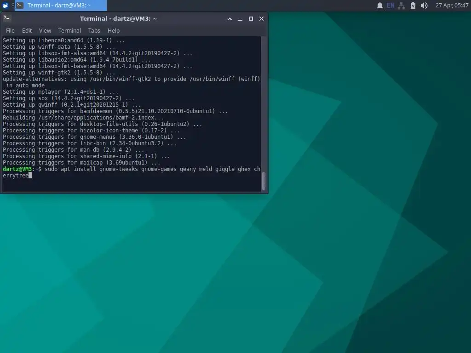The width and height of the screenshot is (471, 353).
Task: Open the Xfce whisker menu mouse icon
Action: point(6,5)
